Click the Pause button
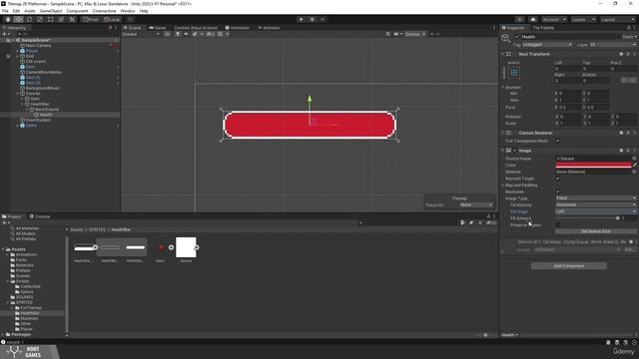The width and height of the screenshot is (639, 359). pos(312,19)
